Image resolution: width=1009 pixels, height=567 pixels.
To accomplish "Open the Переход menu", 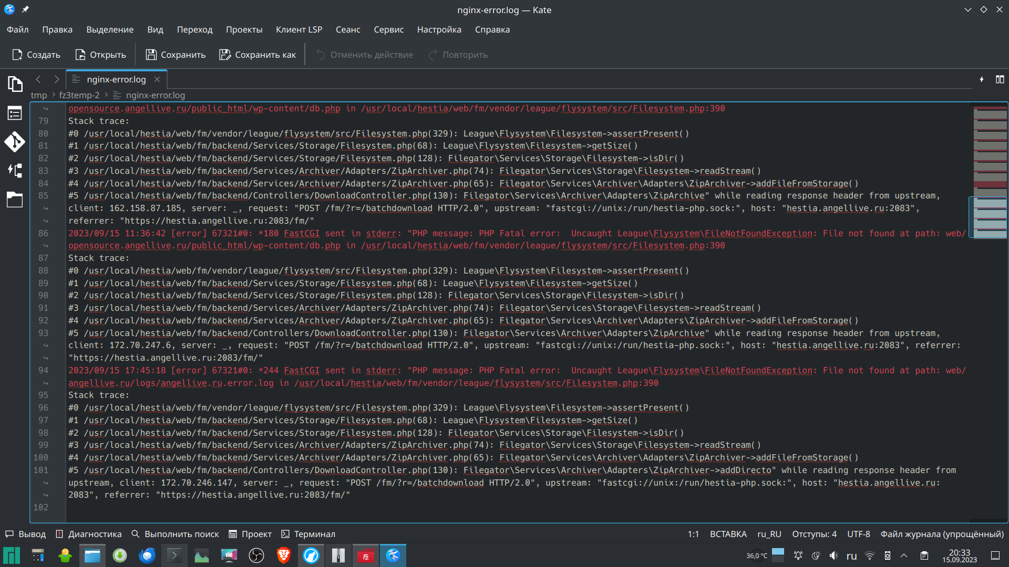I will click(194, 29).
